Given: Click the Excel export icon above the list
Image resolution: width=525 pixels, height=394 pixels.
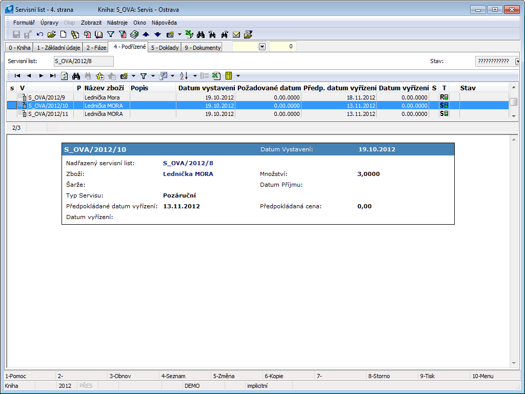Looking at the screenshot, I should coord(216,75).
